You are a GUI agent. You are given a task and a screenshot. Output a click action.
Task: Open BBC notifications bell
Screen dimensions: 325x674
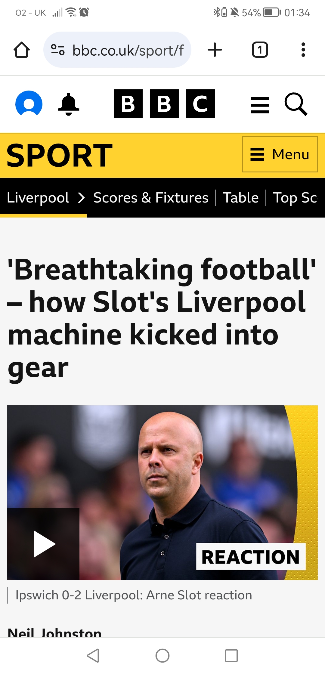[x=69, y=104]
